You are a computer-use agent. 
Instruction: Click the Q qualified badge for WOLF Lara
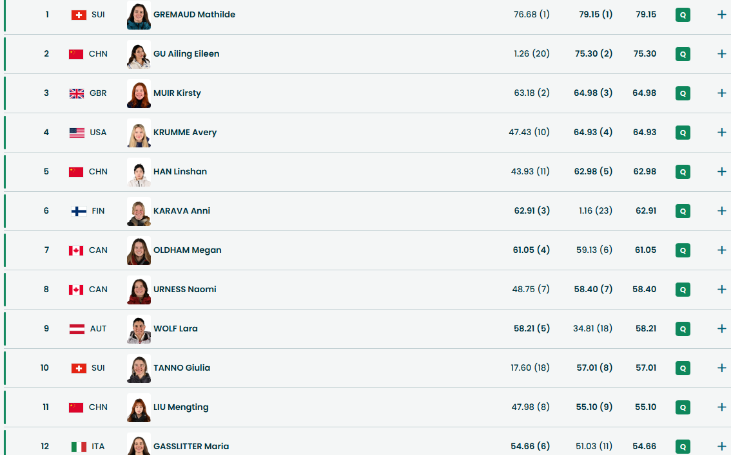click(683, 329)
